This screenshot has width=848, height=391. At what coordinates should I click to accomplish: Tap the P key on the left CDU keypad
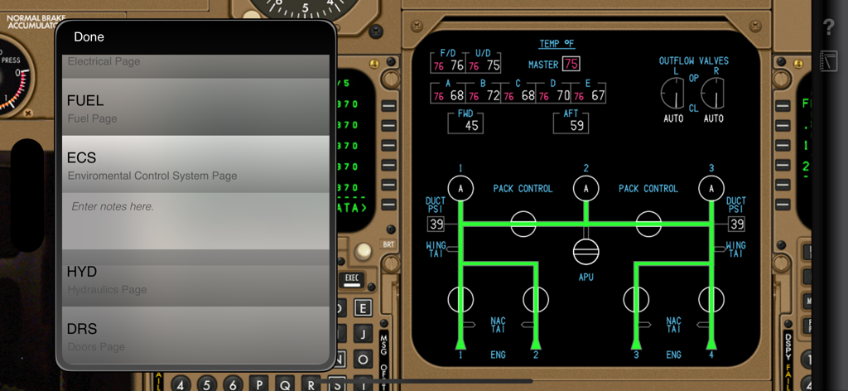point(259,384)
